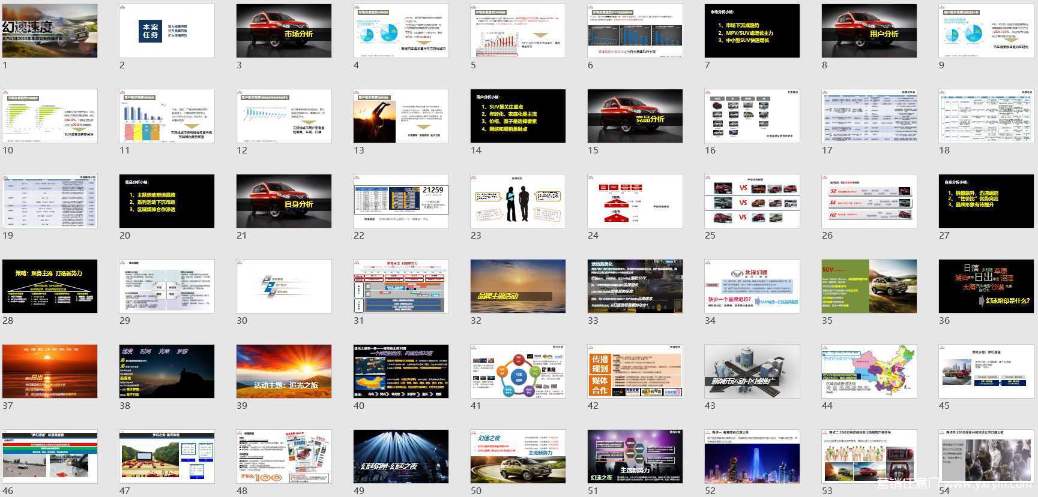Select slide 44 with colored China map

click(x=869, y=372)
